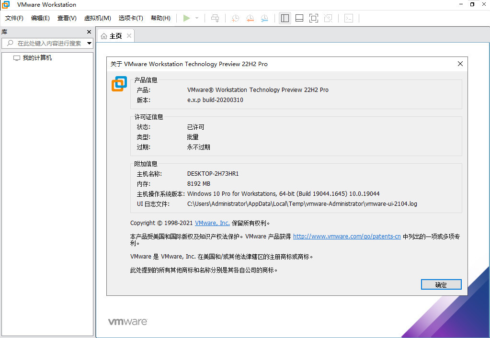Toggle the thumbnail bar view icon
Image resolution: width=490 pixels, height=338 pixels.
tap(299, 18)
